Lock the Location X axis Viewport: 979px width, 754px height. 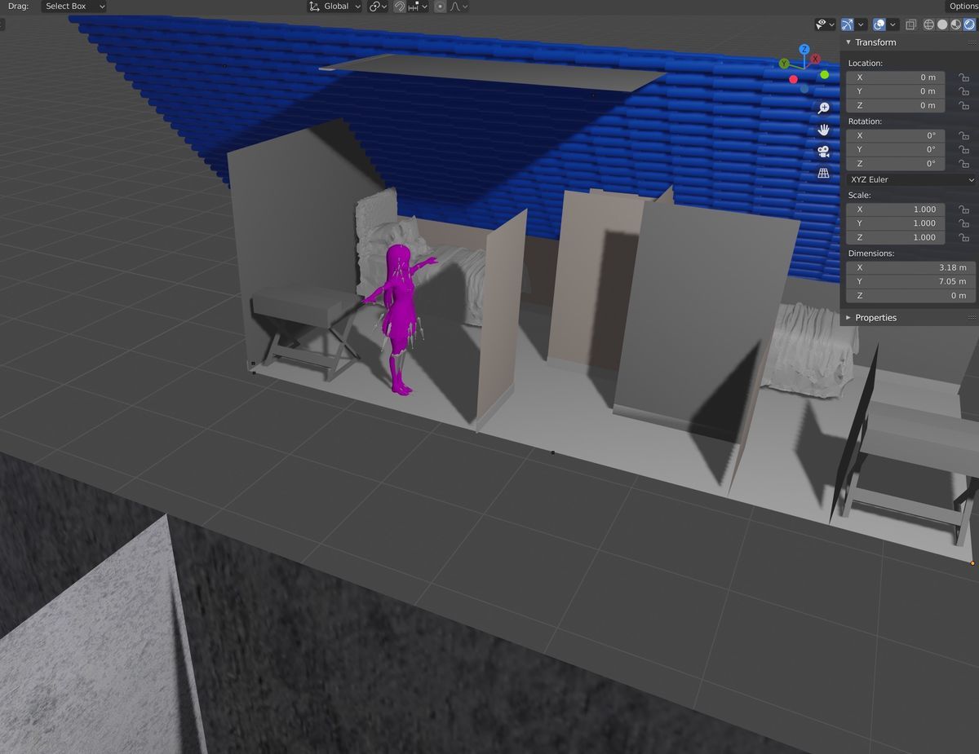pos(963,77)
